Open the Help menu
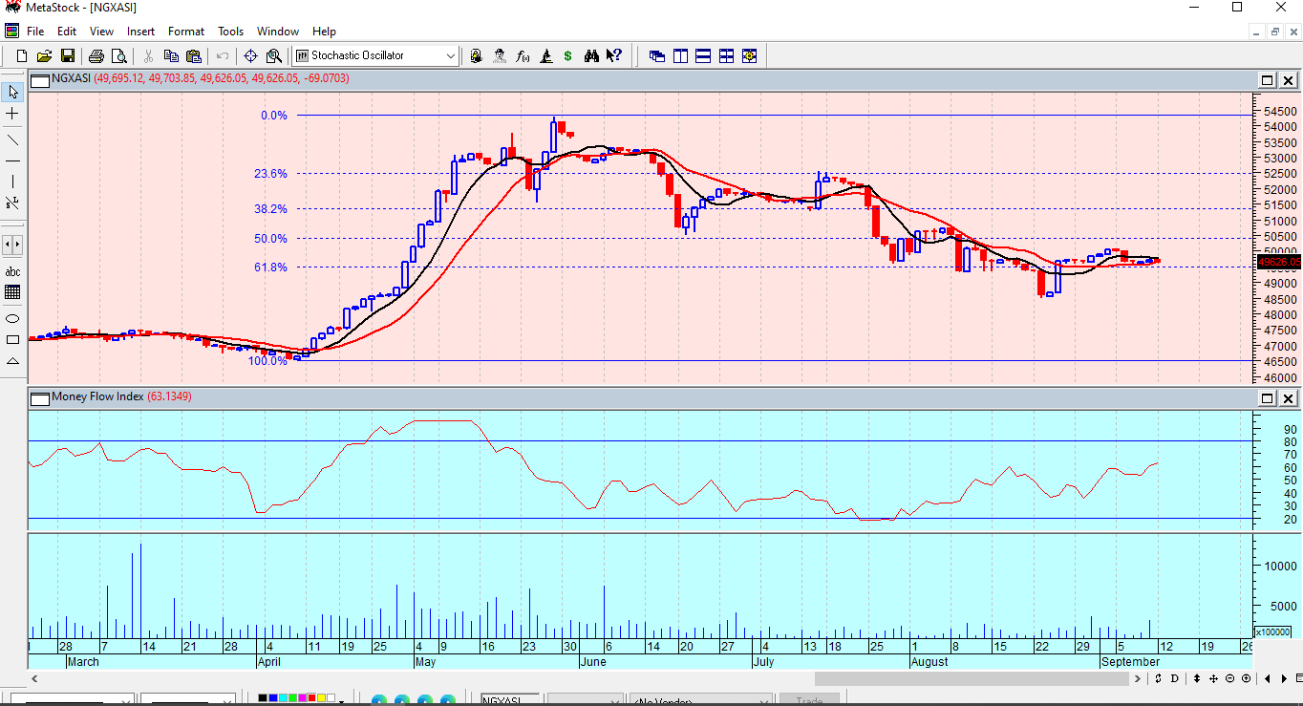The width and height of the screenshot is (1303, 706). coord(324,32)
